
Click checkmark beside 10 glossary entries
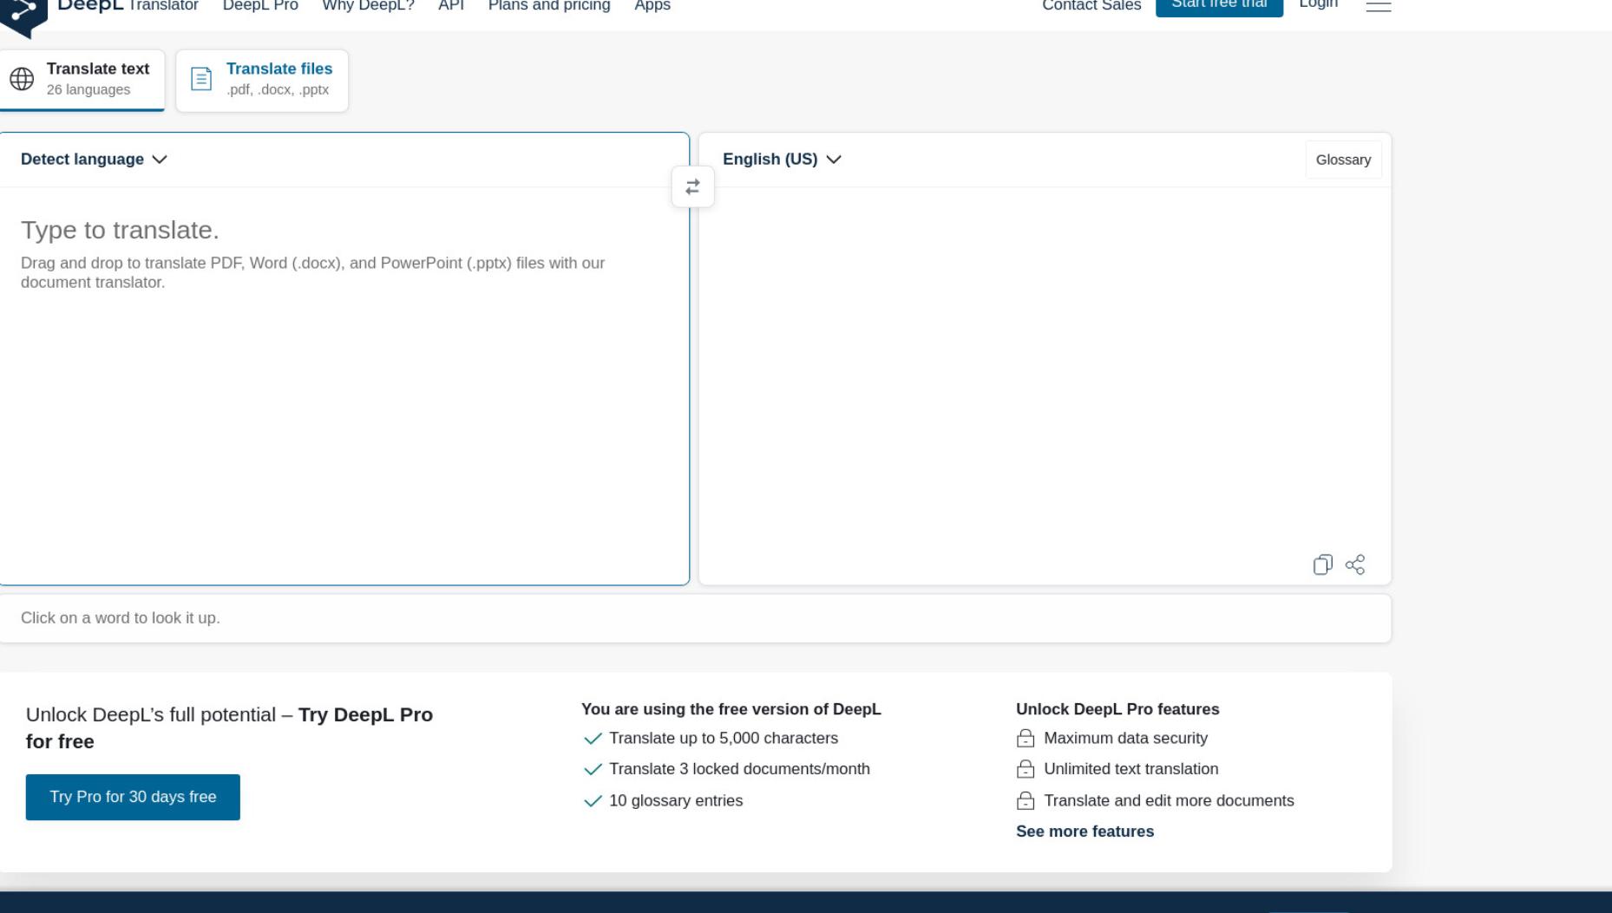click(x=593, y=801)
